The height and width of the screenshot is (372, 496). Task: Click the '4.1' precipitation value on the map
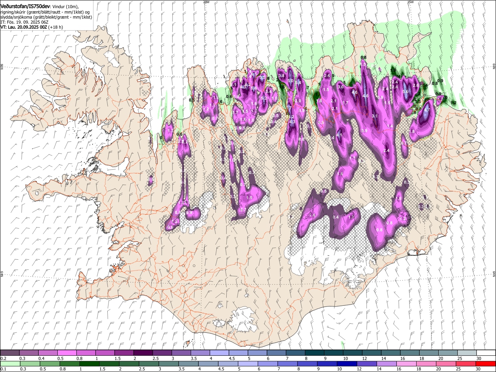(339, 135)
